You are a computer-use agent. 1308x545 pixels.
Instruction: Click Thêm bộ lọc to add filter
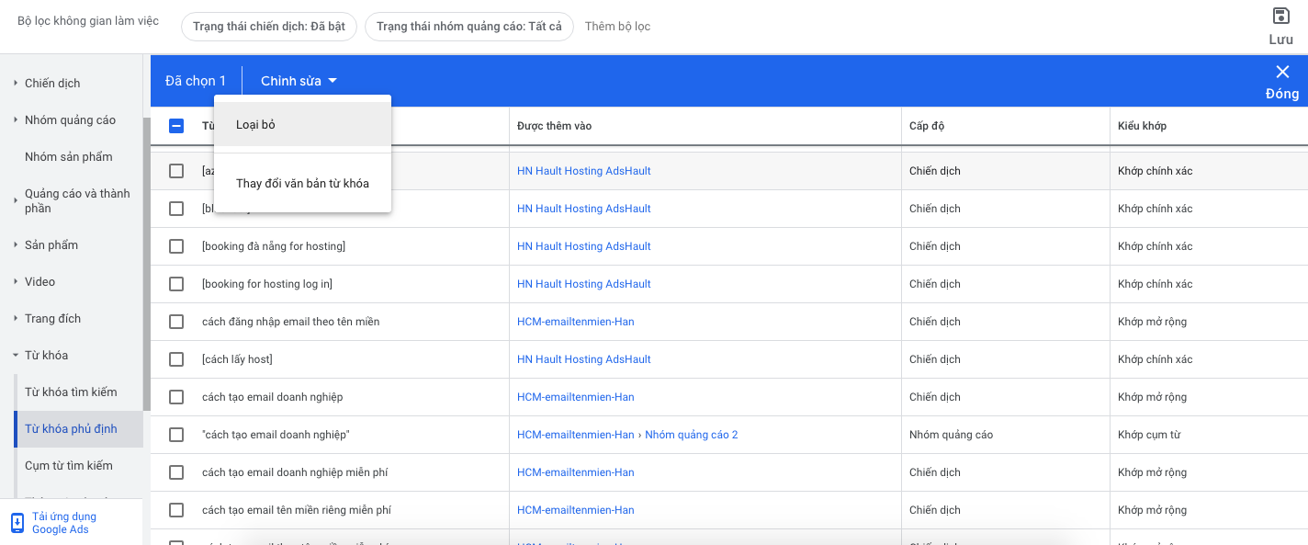[x=617, y=26]
